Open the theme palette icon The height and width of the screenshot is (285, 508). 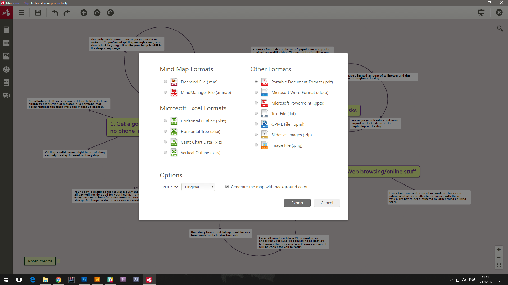tap(110, 13)
